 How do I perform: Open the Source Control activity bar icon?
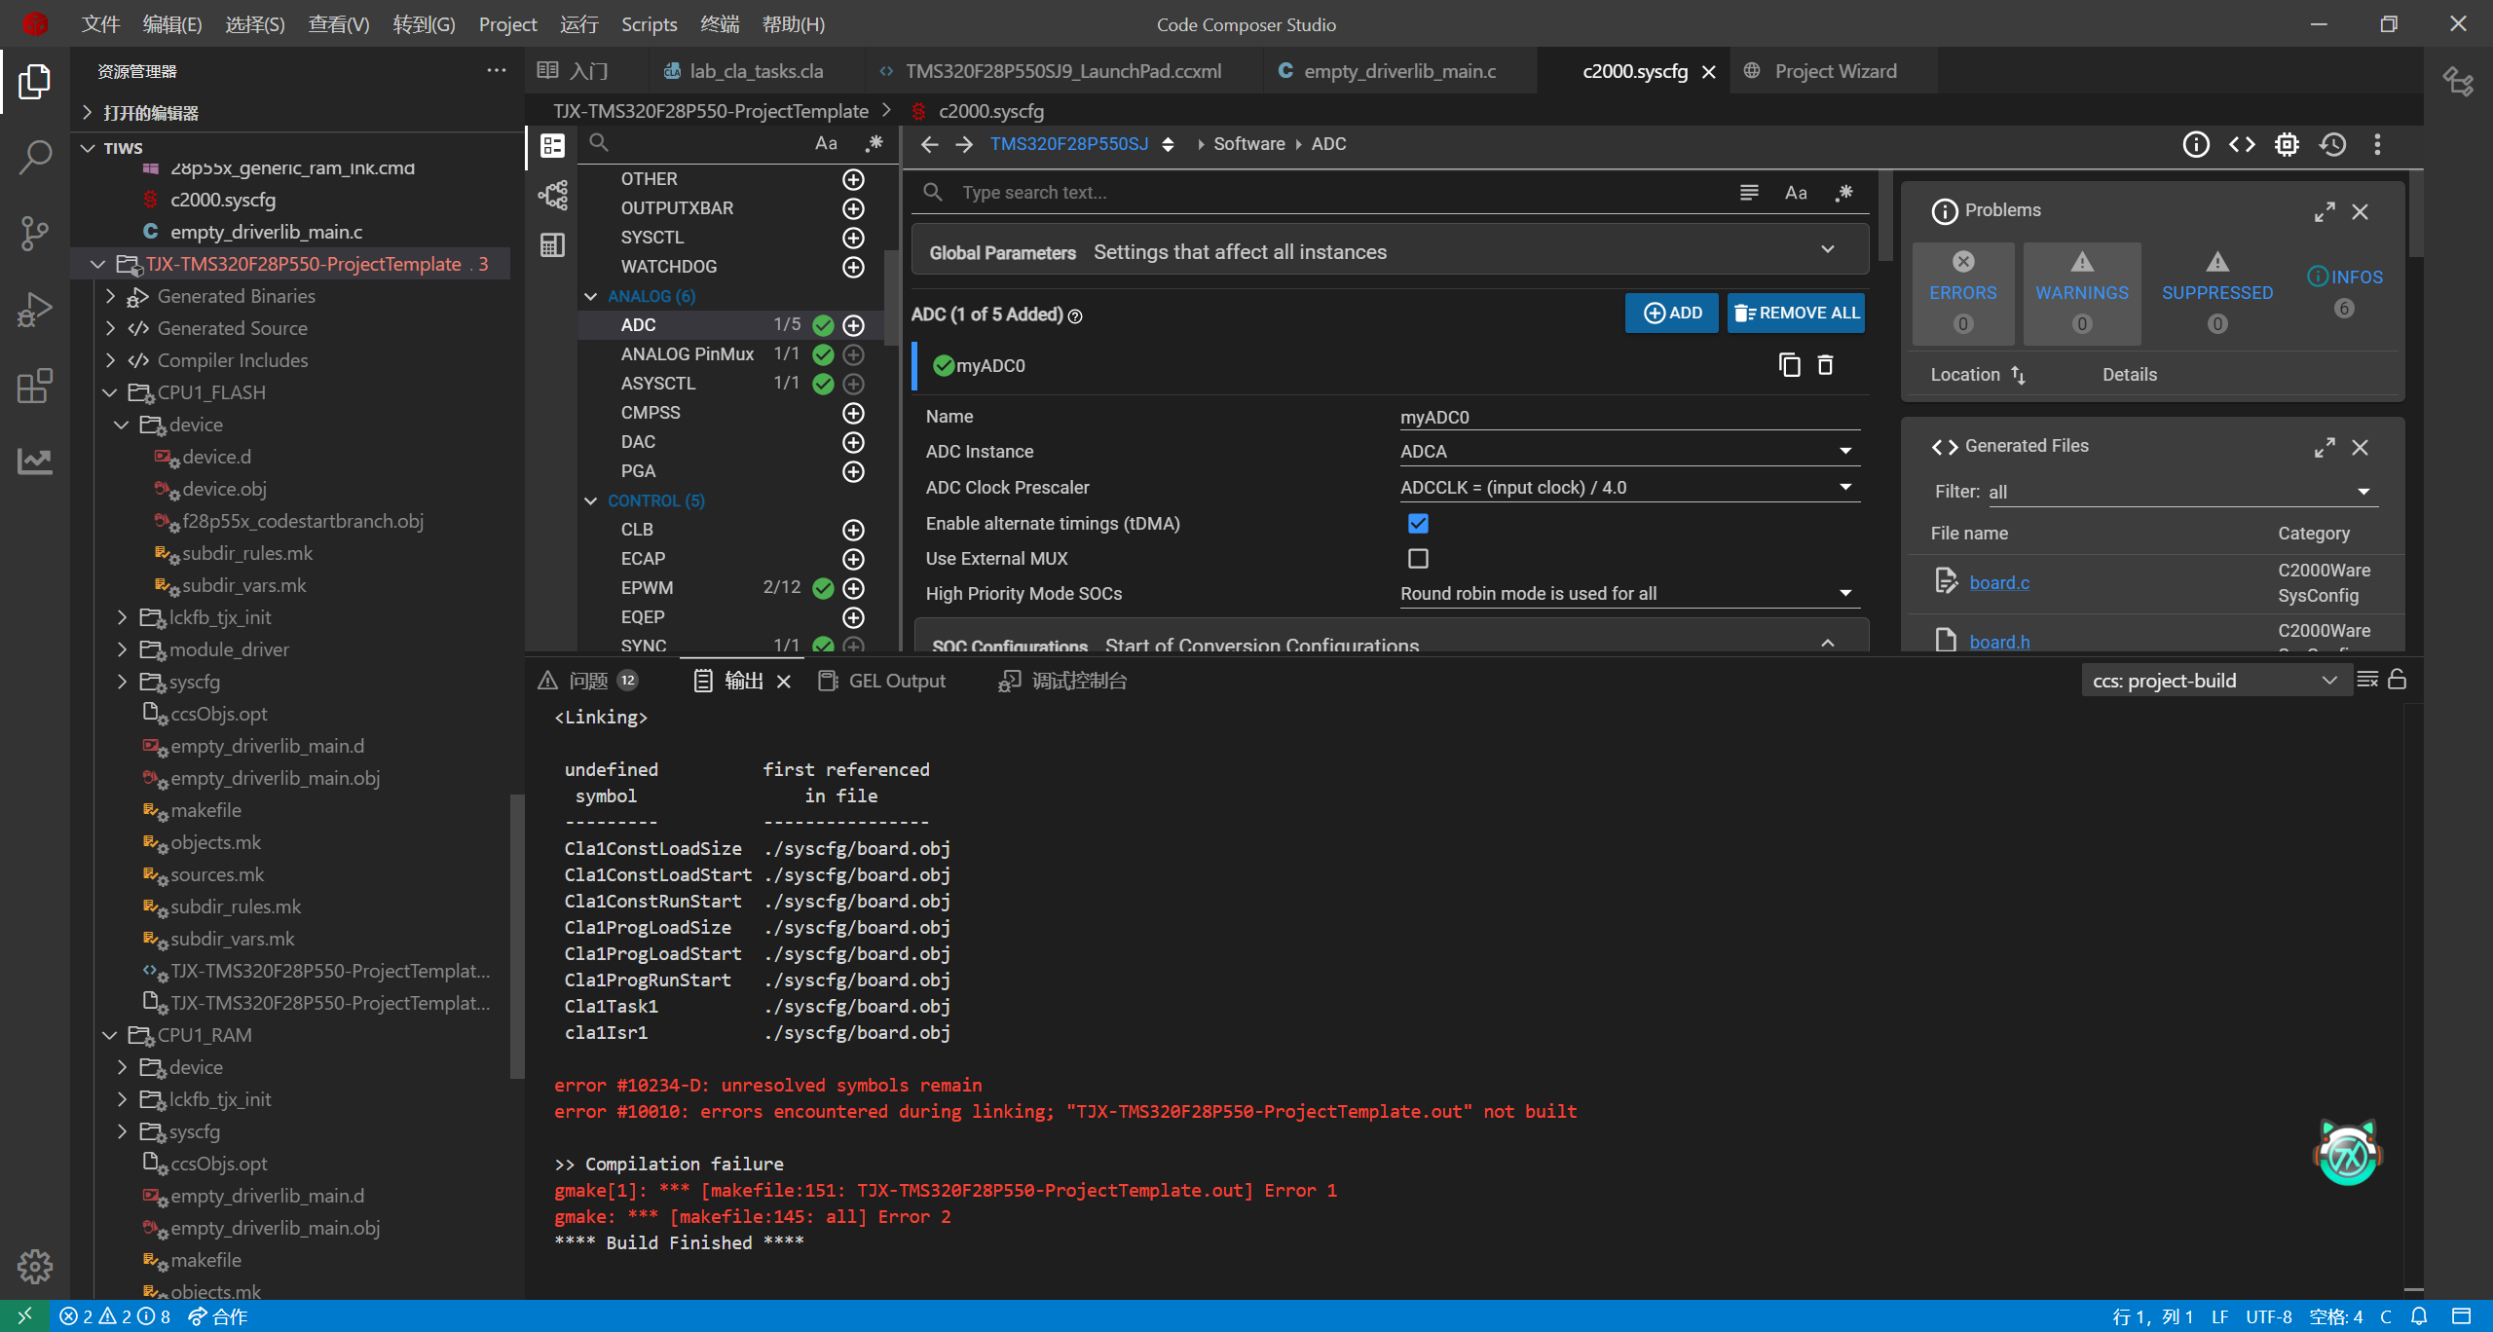(34, 233)
